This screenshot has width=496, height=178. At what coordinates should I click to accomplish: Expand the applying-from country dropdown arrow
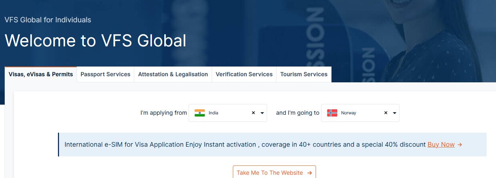(262, 113)
